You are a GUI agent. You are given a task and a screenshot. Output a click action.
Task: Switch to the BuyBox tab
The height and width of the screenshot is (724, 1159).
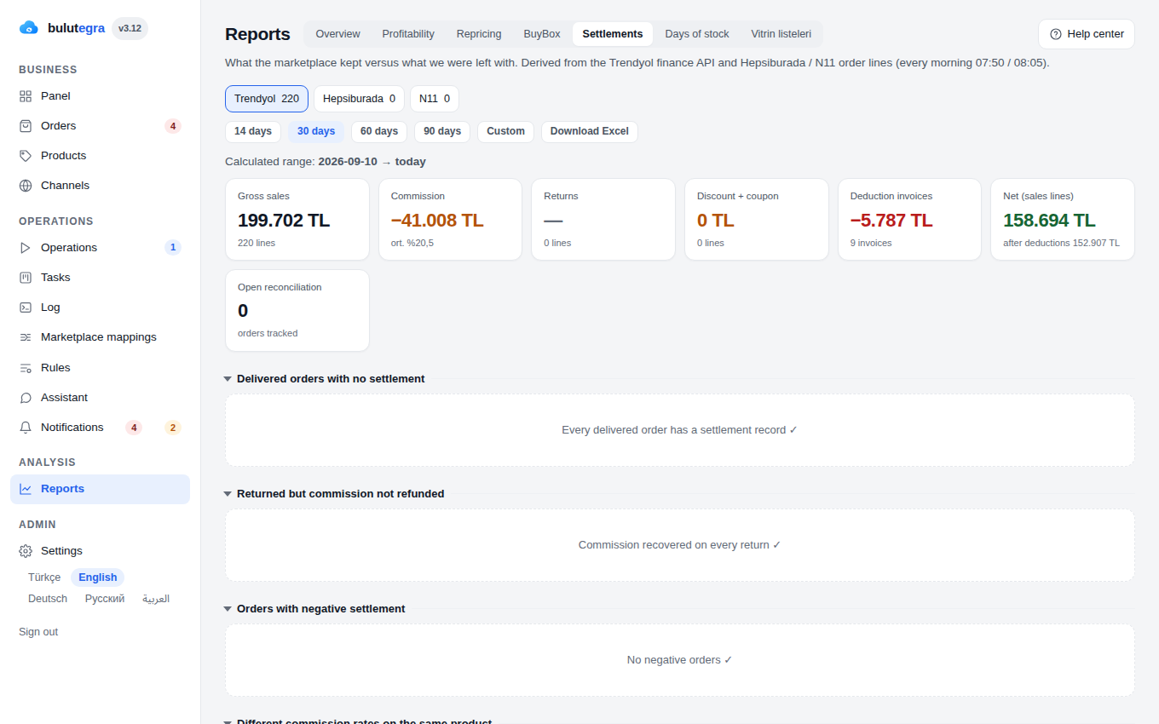point(542,34)
